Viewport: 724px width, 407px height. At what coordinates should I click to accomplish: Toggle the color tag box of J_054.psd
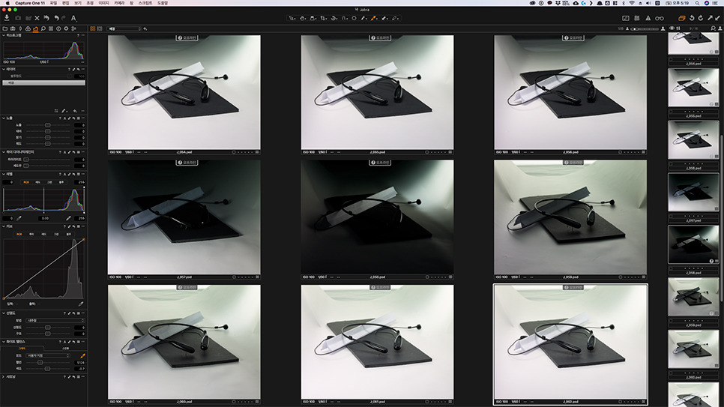(234, 152)
